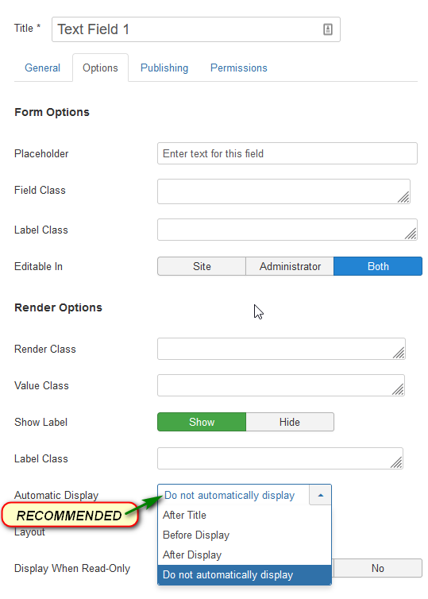Switch to the General tab
Screen dimensions: 428x599
point(42,68)
